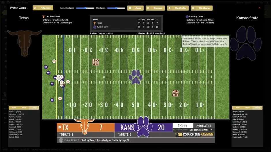Click the Kansas State icon in score table
271x152 pixels.
[95, 27]
